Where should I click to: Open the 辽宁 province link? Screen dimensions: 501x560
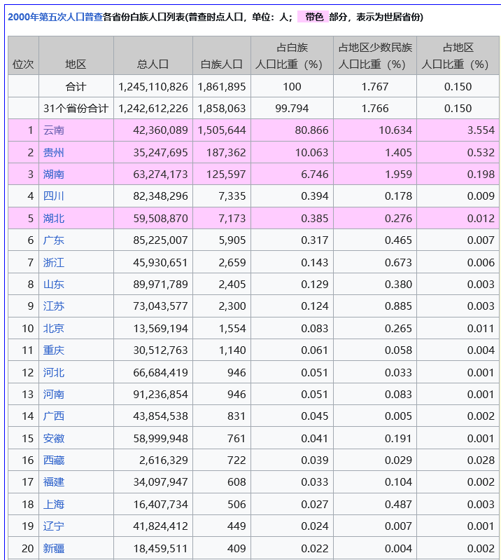point(53,526)
